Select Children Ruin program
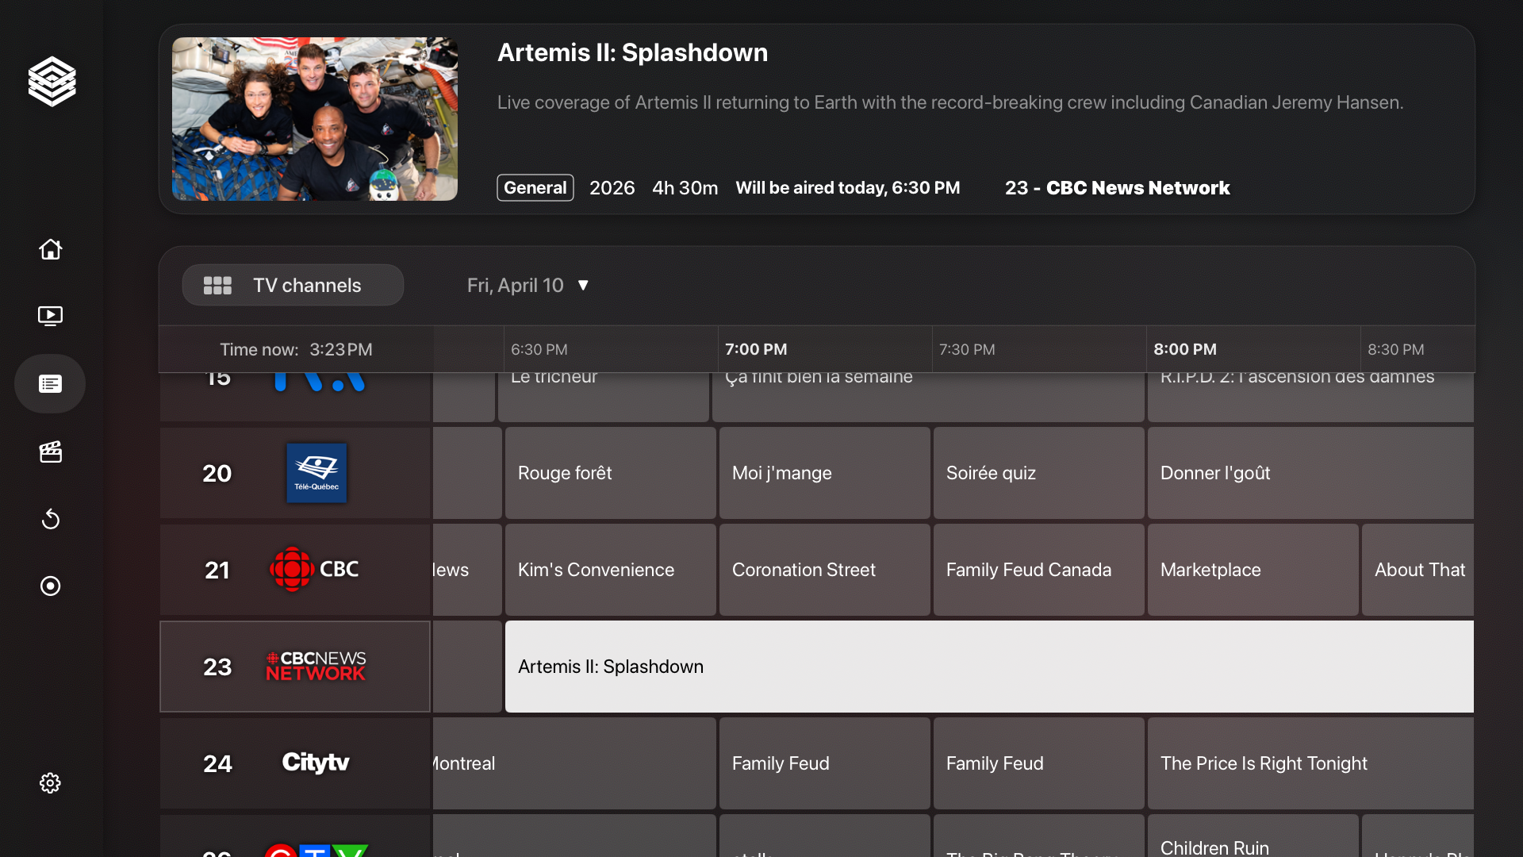 [1253, 836]
